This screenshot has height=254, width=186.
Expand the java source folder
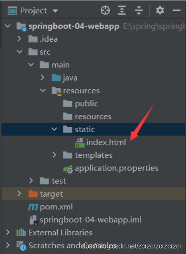point(42,77)
